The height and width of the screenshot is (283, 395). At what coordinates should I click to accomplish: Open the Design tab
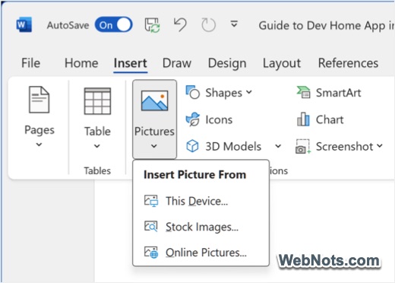227,63
